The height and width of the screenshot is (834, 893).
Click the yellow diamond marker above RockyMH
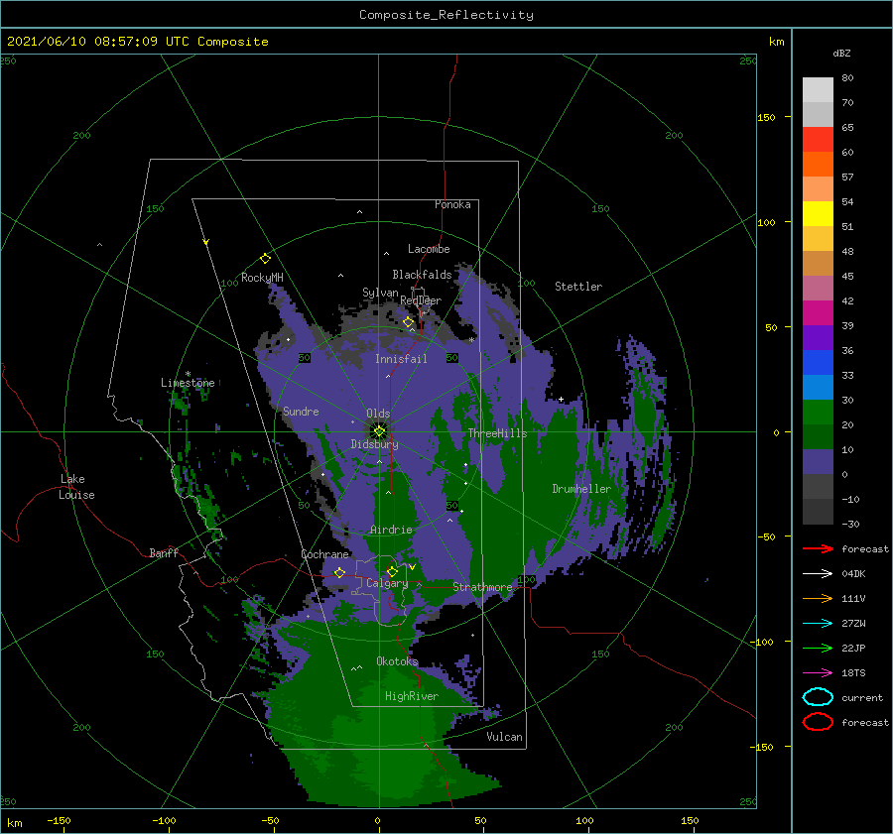coord(265,259)
